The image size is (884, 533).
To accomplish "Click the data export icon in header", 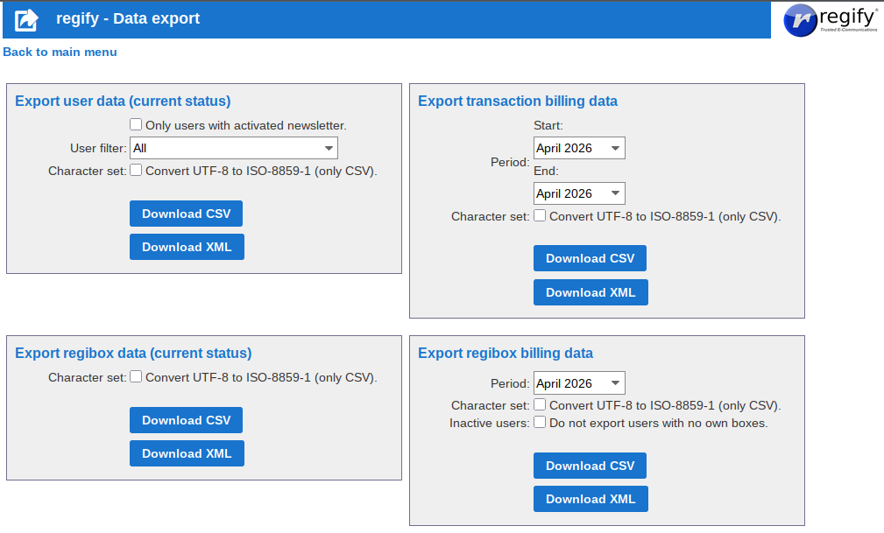I will [26, 20].
